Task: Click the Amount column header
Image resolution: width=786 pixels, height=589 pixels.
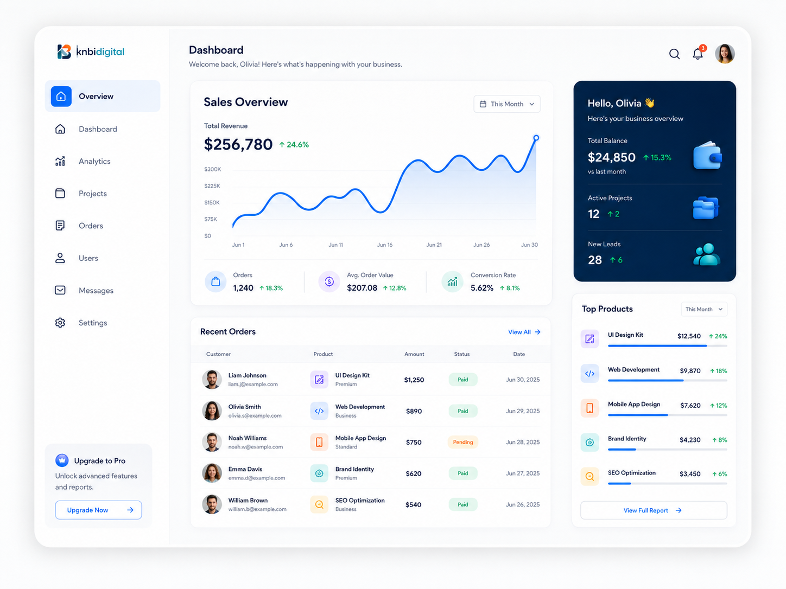Action: coord(414,354)
